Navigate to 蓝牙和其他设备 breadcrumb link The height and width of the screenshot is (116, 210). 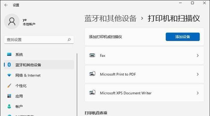point(110,18)
